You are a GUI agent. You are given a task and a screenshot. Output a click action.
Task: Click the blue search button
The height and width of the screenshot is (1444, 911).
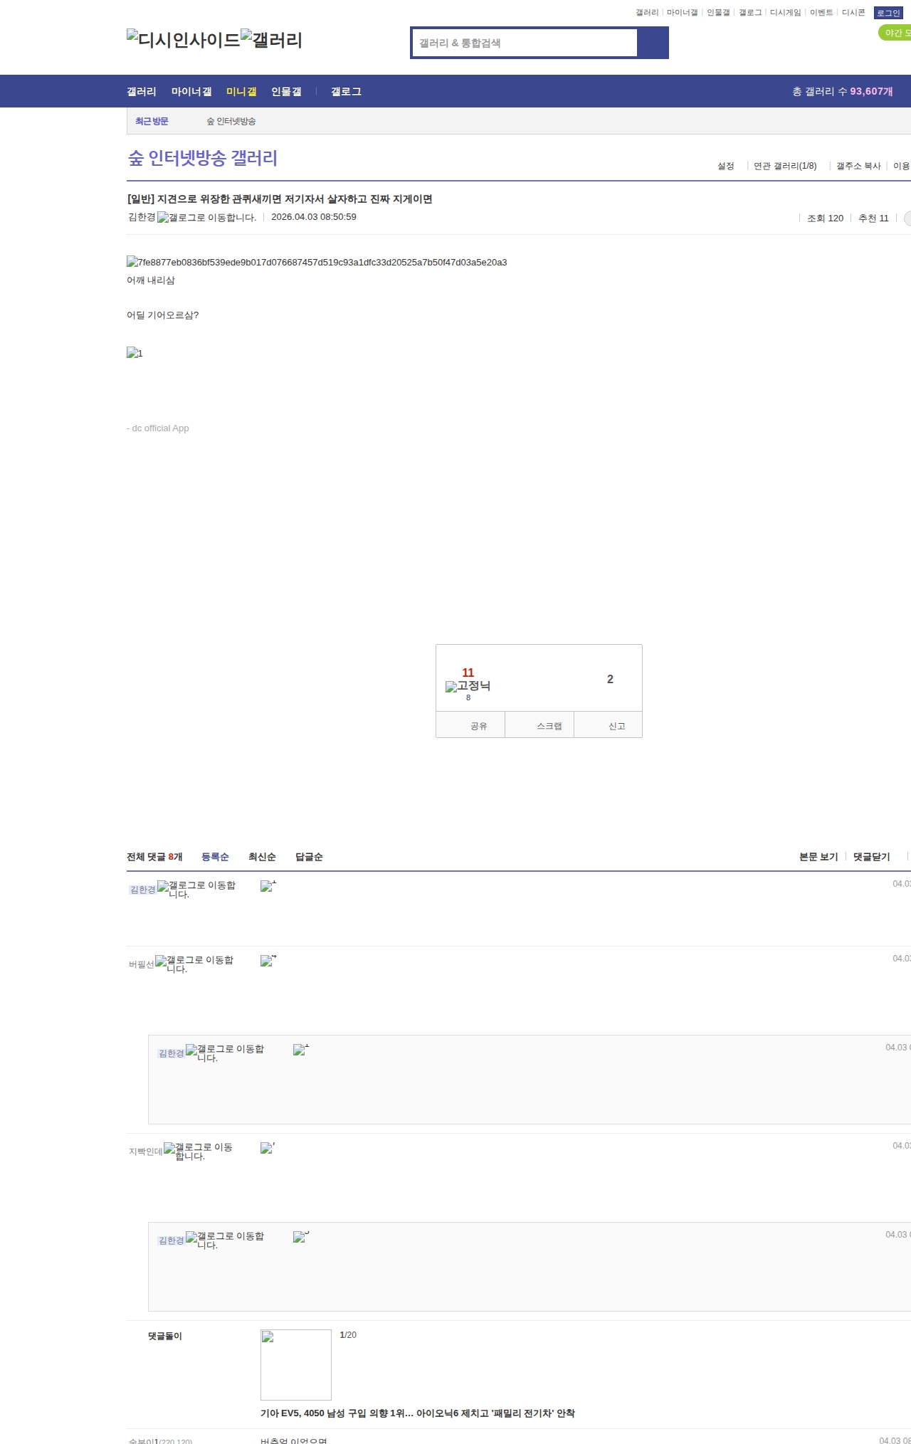[x=653, y=43]
